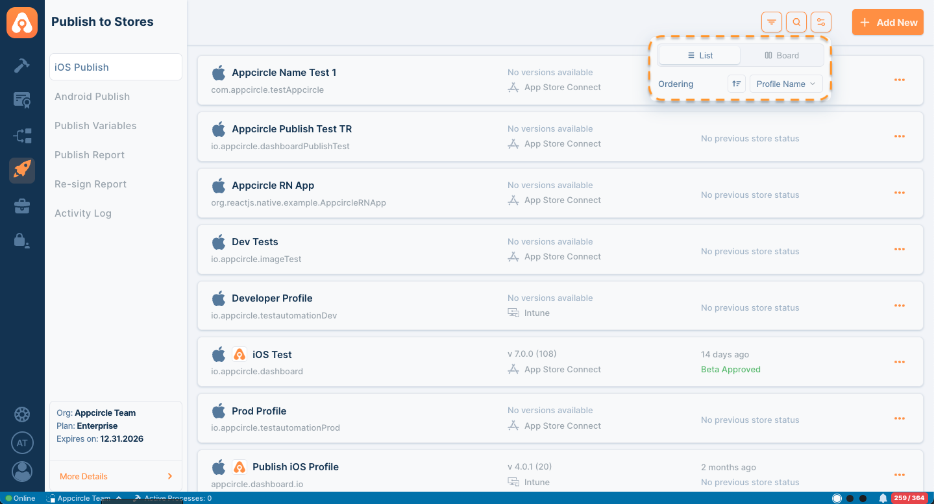
Task: Click app icon beside Publish iOS Profile
Action: click(x=240, y=466)
